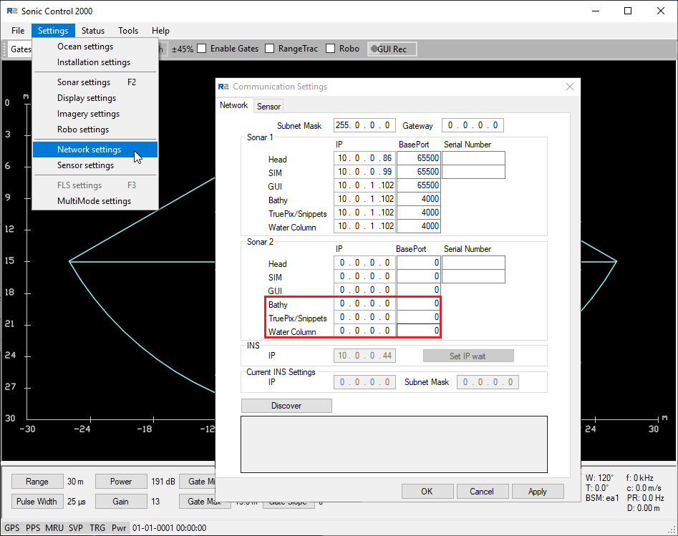Check the Robo checkbox

(331, 49)
